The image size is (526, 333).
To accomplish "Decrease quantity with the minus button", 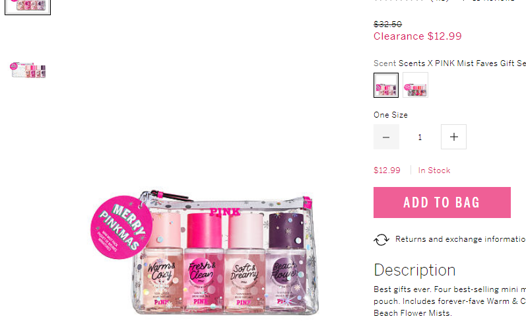I will [x=386, y=137].
